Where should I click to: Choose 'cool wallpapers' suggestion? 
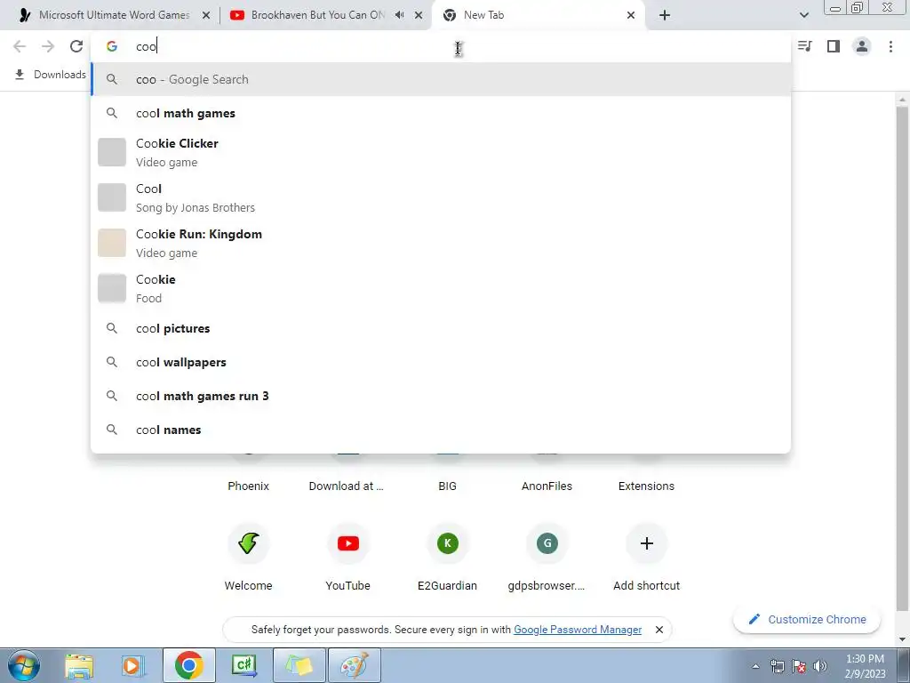point(441,363)
